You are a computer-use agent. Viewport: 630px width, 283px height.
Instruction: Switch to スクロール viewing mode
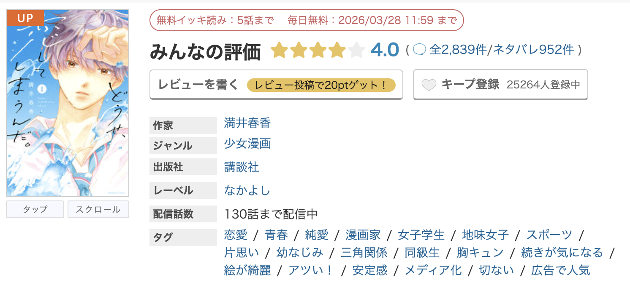click(98, 209)
